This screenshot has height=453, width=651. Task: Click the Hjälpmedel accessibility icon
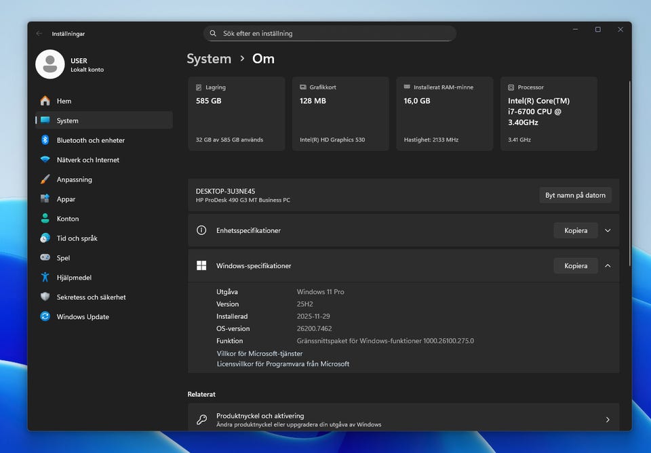coord(45,278)
